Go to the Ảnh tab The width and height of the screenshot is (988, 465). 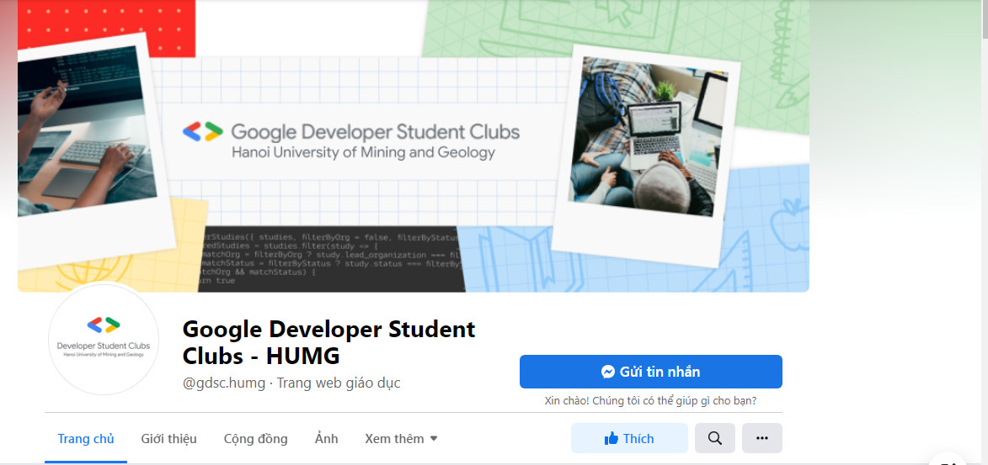(x=327, y=439)
